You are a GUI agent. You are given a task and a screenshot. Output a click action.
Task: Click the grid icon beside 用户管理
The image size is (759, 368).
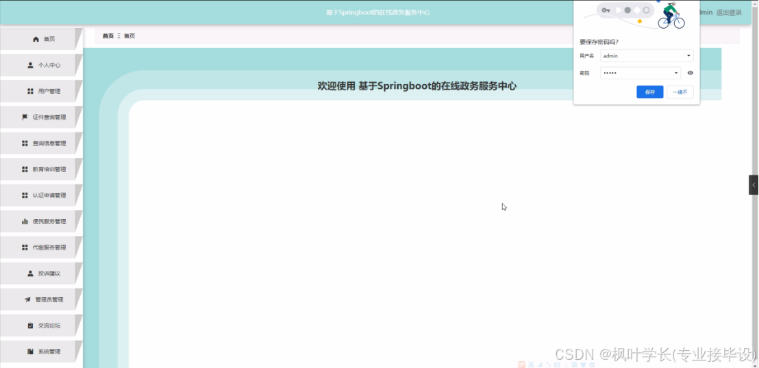pos(31,91)
